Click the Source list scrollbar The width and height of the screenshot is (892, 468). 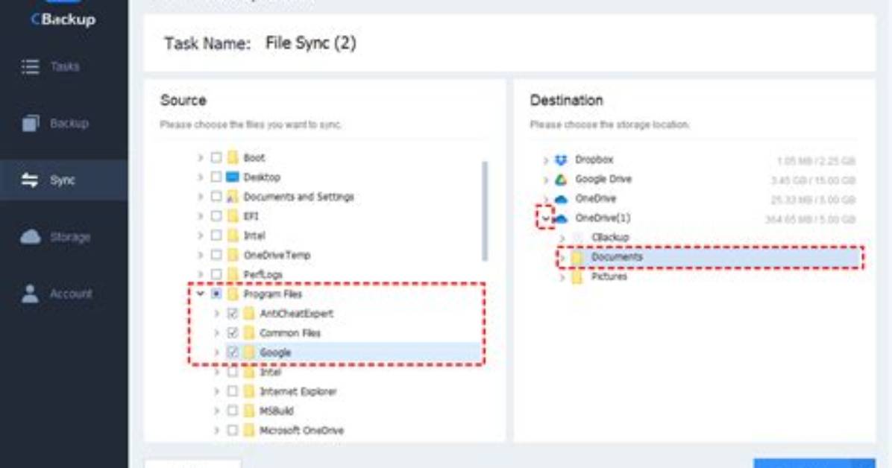[485, 212]
